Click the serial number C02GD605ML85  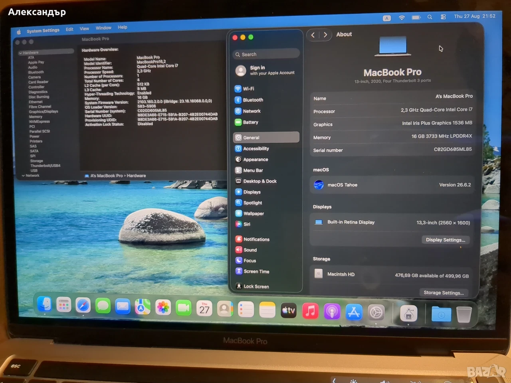coord(453,149)
